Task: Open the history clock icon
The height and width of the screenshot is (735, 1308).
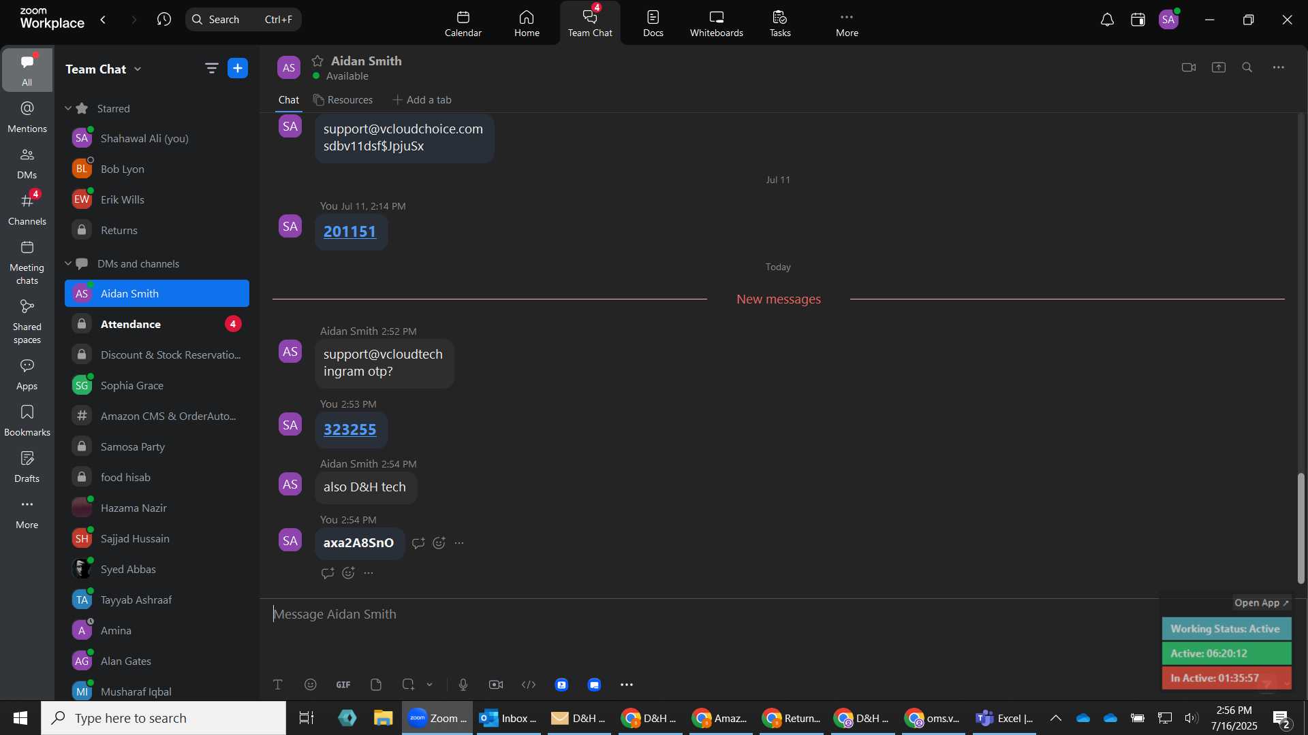Action: coord(164,19)
